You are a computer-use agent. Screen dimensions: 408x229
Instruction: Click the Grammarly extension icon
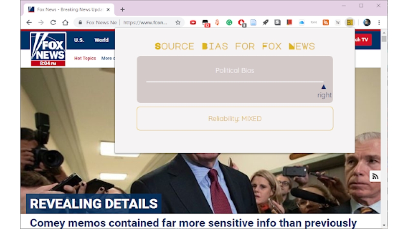coord(229,23)
